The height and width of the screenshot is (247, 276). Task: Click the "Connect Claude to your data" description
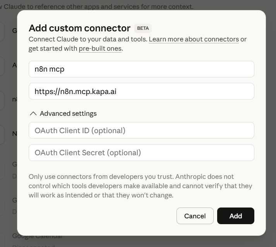tap(88, 39)
